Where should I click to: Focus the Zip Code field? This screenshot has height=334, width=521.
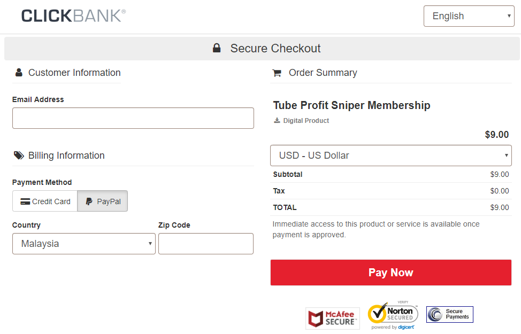[x=206, y=244]
